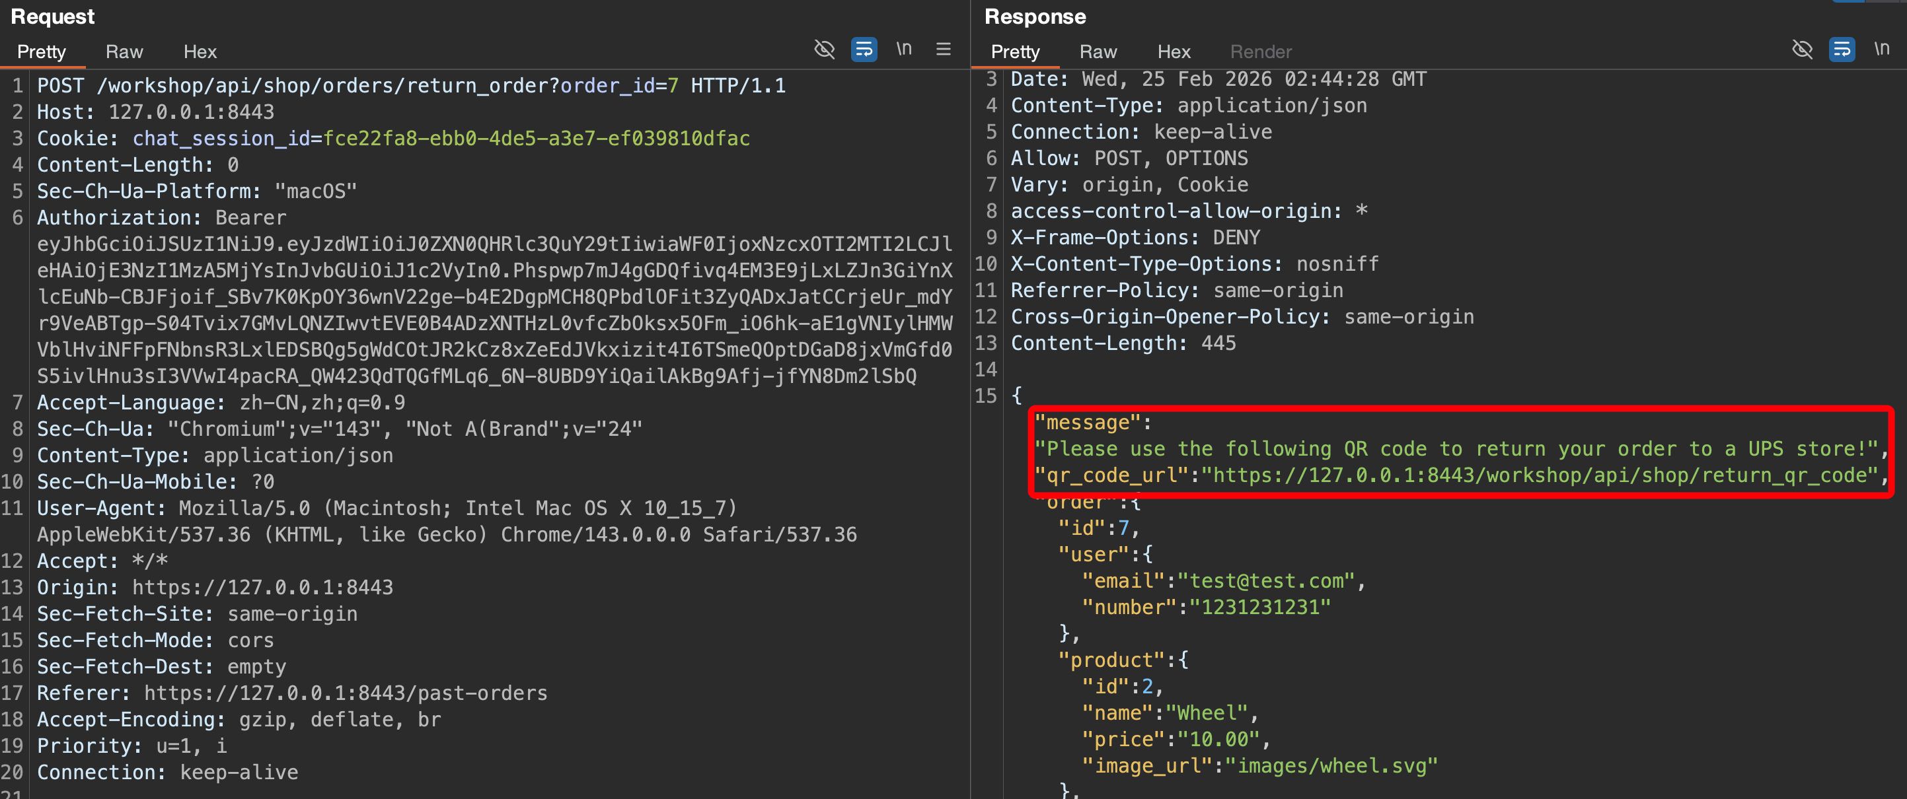Image resolution: width=1907 pixels, height=799 pixels.
Task: Show newline characters in Request editor
Action: tap(904, 50)
